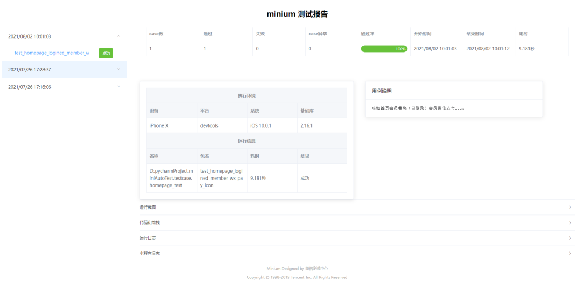Viewport: 580px width, 282px height.
Task: Expand 代码和堆栈 section arrow
Action: tap(570, 222)
